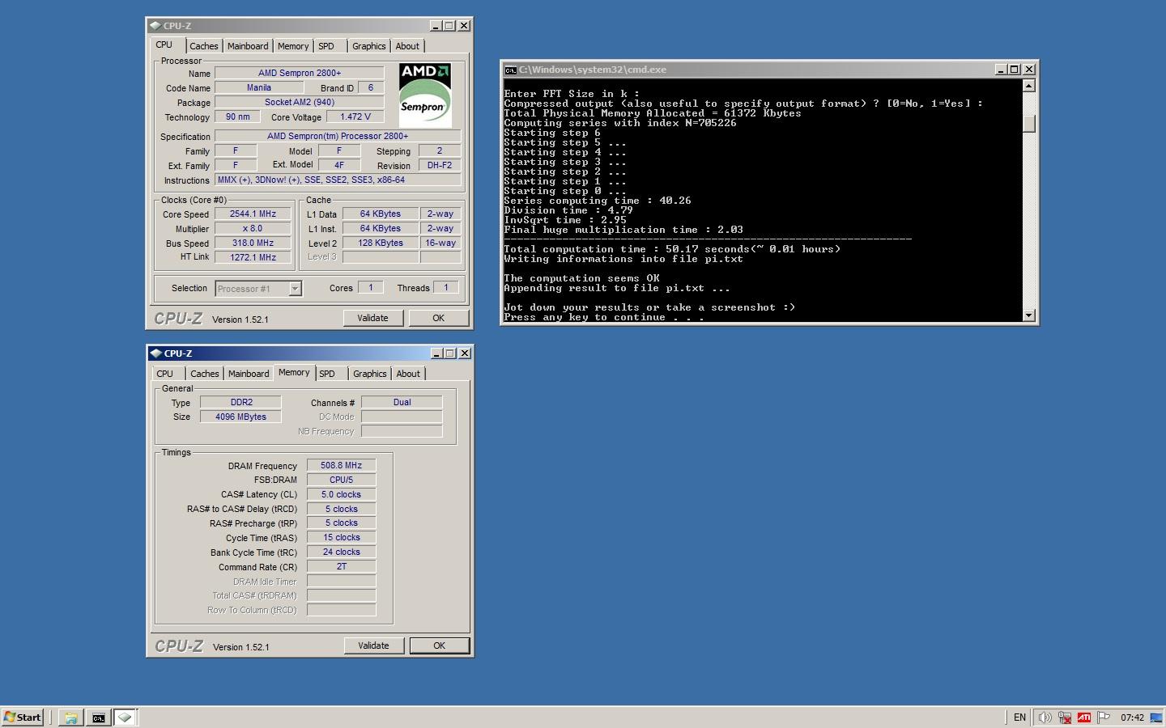Open Graphics tab in top CPU-Z window
The width and height of the screenshot is (1166, 728).
click(x=369, y=46)
